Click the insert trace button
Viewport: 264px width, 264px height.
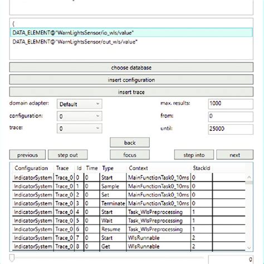click(x=131, y=92)
